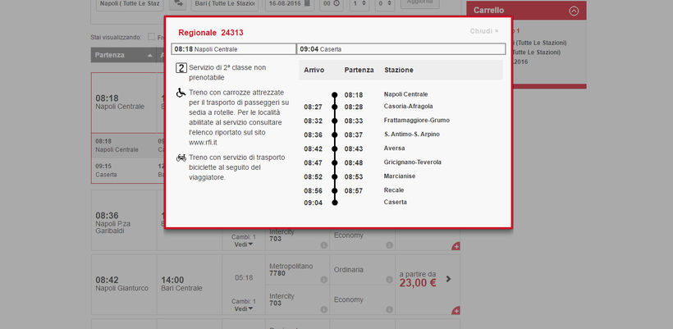Add the 08:42 Napoli Gianturco trip with plus icon

[456, 310]
